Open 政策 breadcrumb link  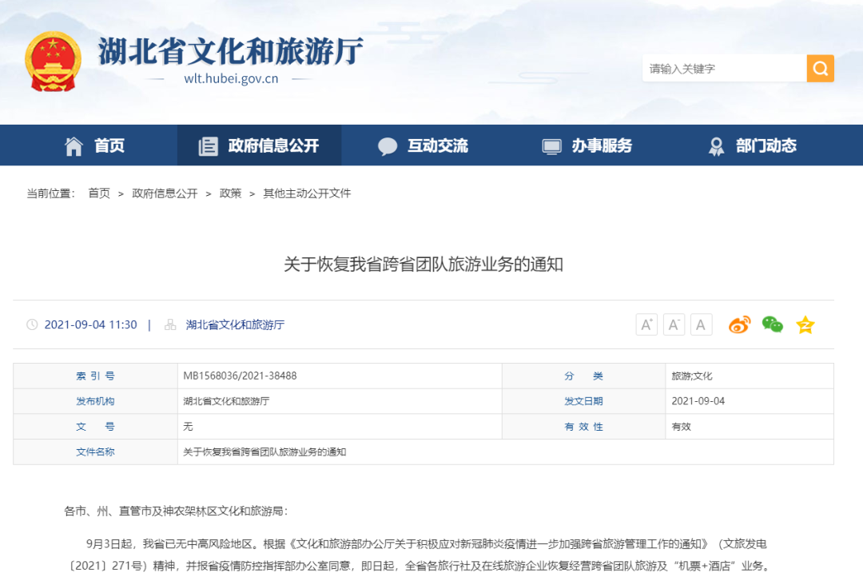pos(230,193)
